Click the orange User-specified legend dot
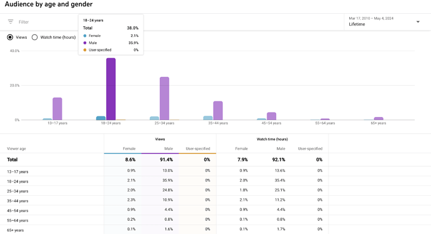 click(85, 50)
